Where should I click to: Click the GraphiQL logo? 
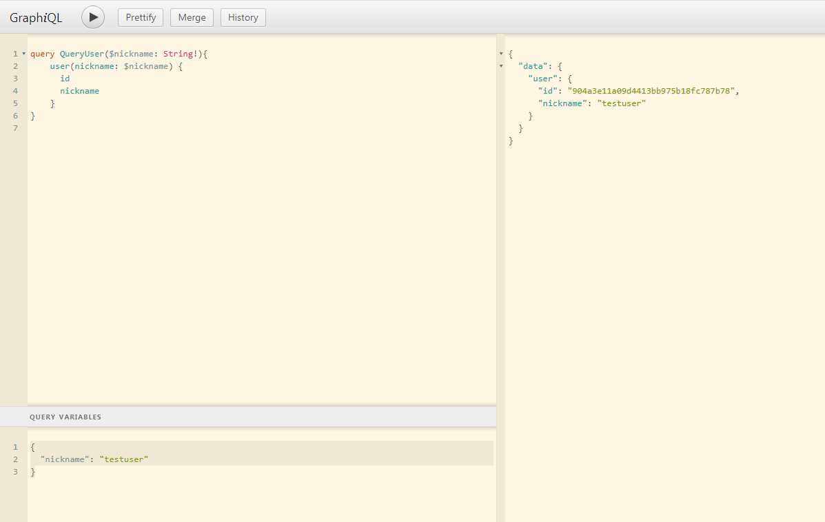click(35, 17)
